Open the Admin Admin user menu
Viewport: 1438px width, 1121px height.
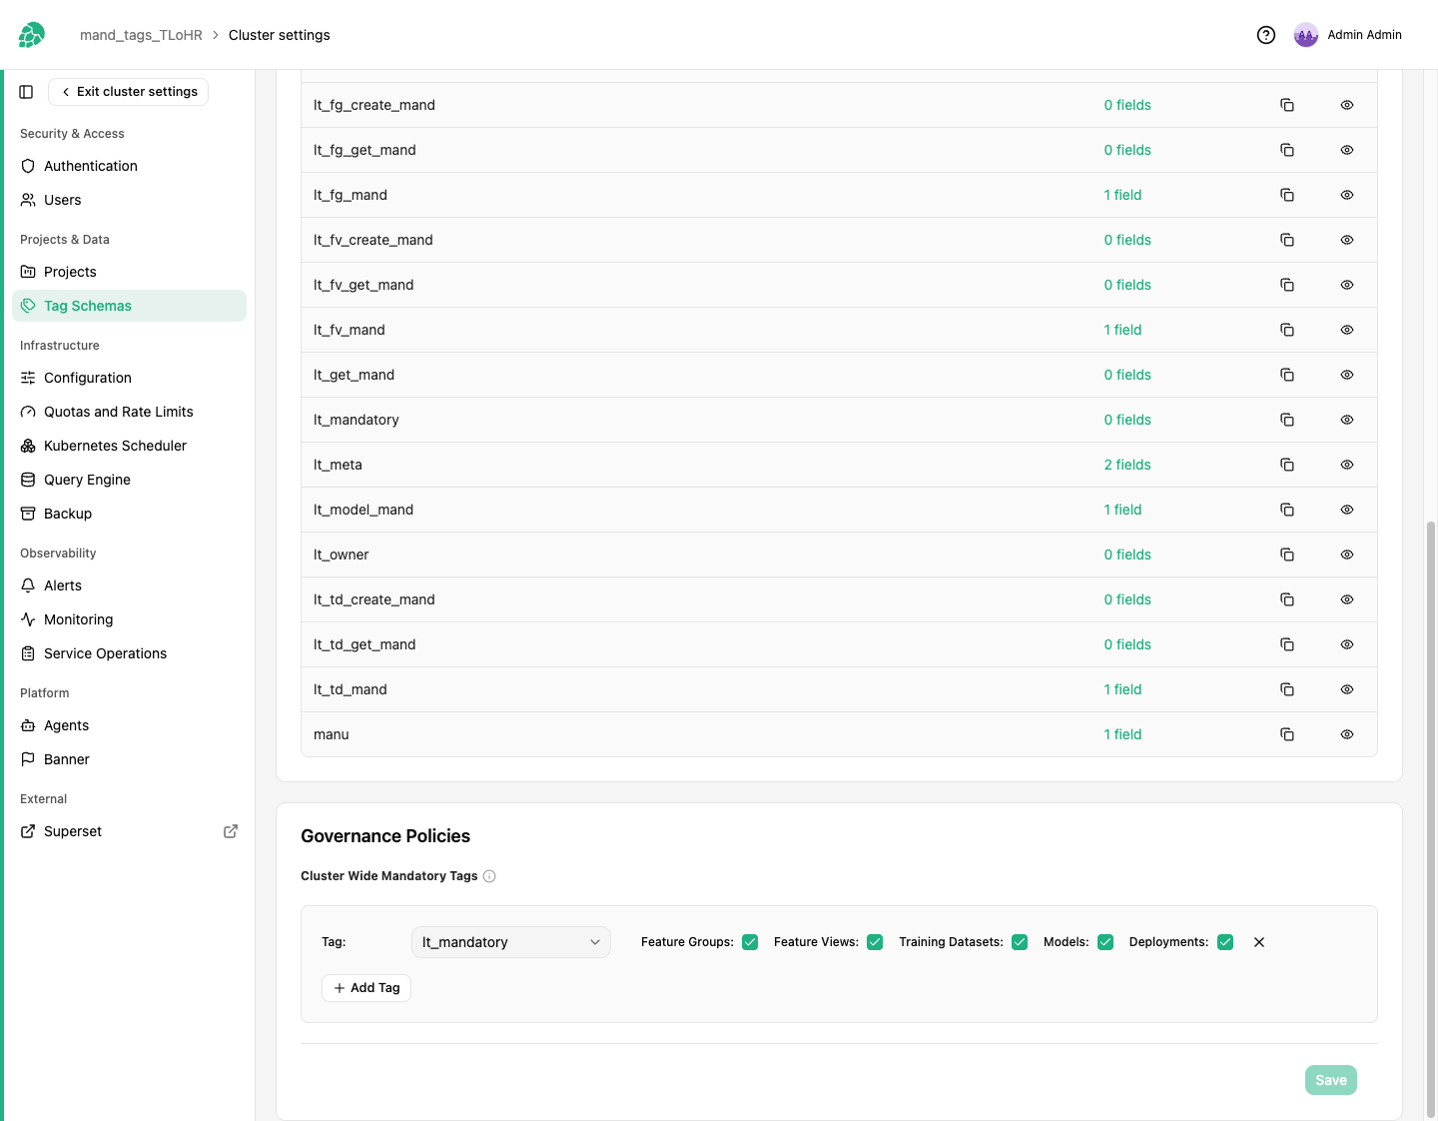pyautogui.click(x=1348, y=35)
